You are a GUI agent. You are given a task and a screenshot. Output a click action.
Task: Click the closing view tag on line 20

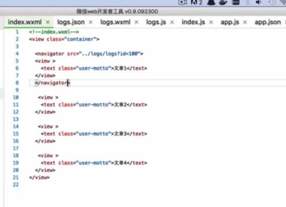tap(45, 170)
